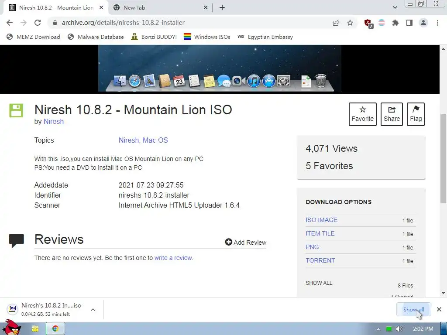The width and height of the screenshot is (447, 335).
Task: Open Egyptian Embassy bookmark
Action: coord(265,37)
